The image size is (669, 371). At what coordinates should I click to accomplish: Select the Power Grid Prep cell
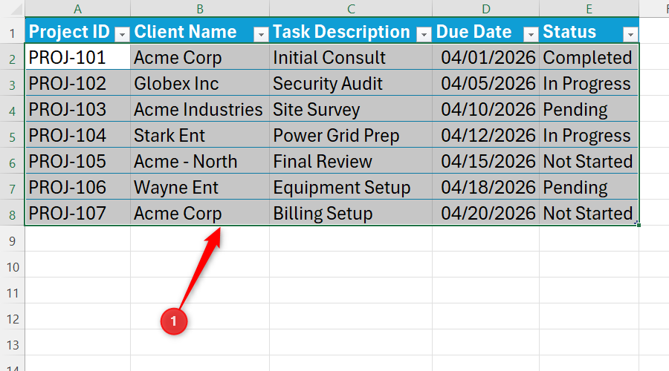pyautogui.click(x=351, y=134)
